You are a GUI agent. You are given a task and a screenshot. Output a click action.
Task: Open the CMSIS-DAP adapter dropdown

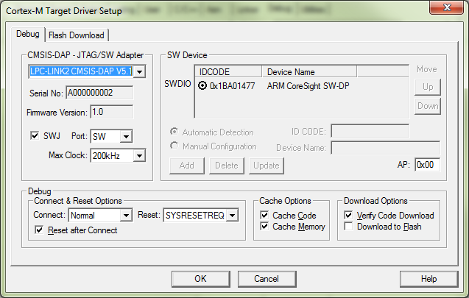click(x=140, y=71)
